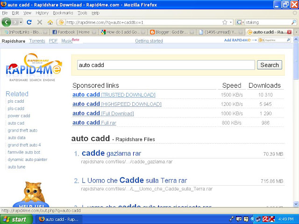Open the back/forward history dropdown arrow
This screenshot has height=224, width=299.
[x=21, y=22]
